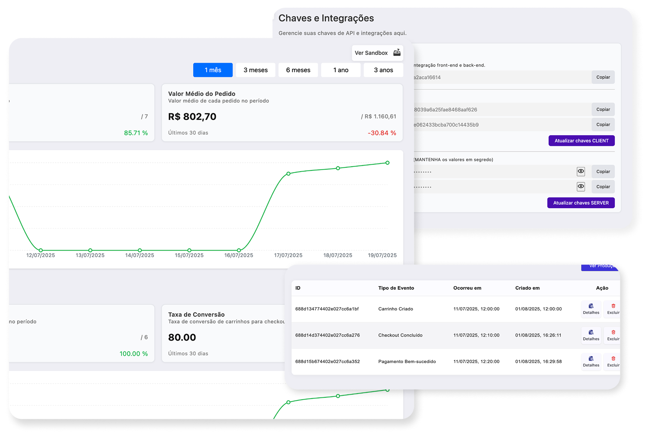Click the Tipo de Evento column header
This screenshot has height=439, width=653.
coord(396,288)
